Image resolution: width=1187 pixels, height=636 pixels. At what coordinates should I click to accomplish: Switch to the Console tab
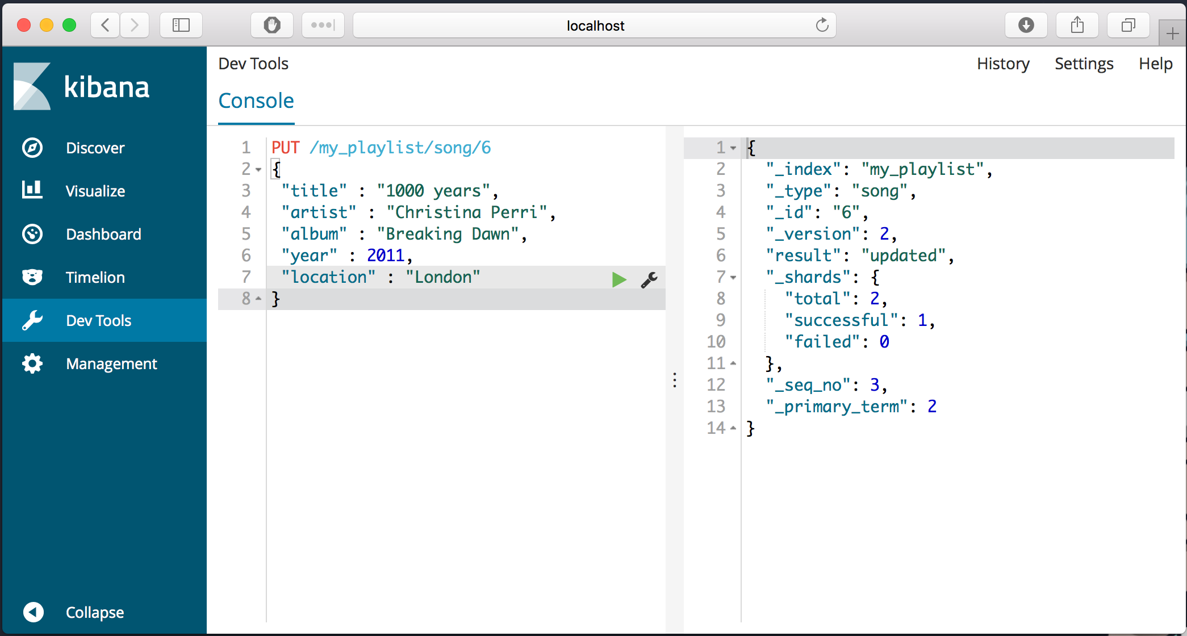point(256,101)
